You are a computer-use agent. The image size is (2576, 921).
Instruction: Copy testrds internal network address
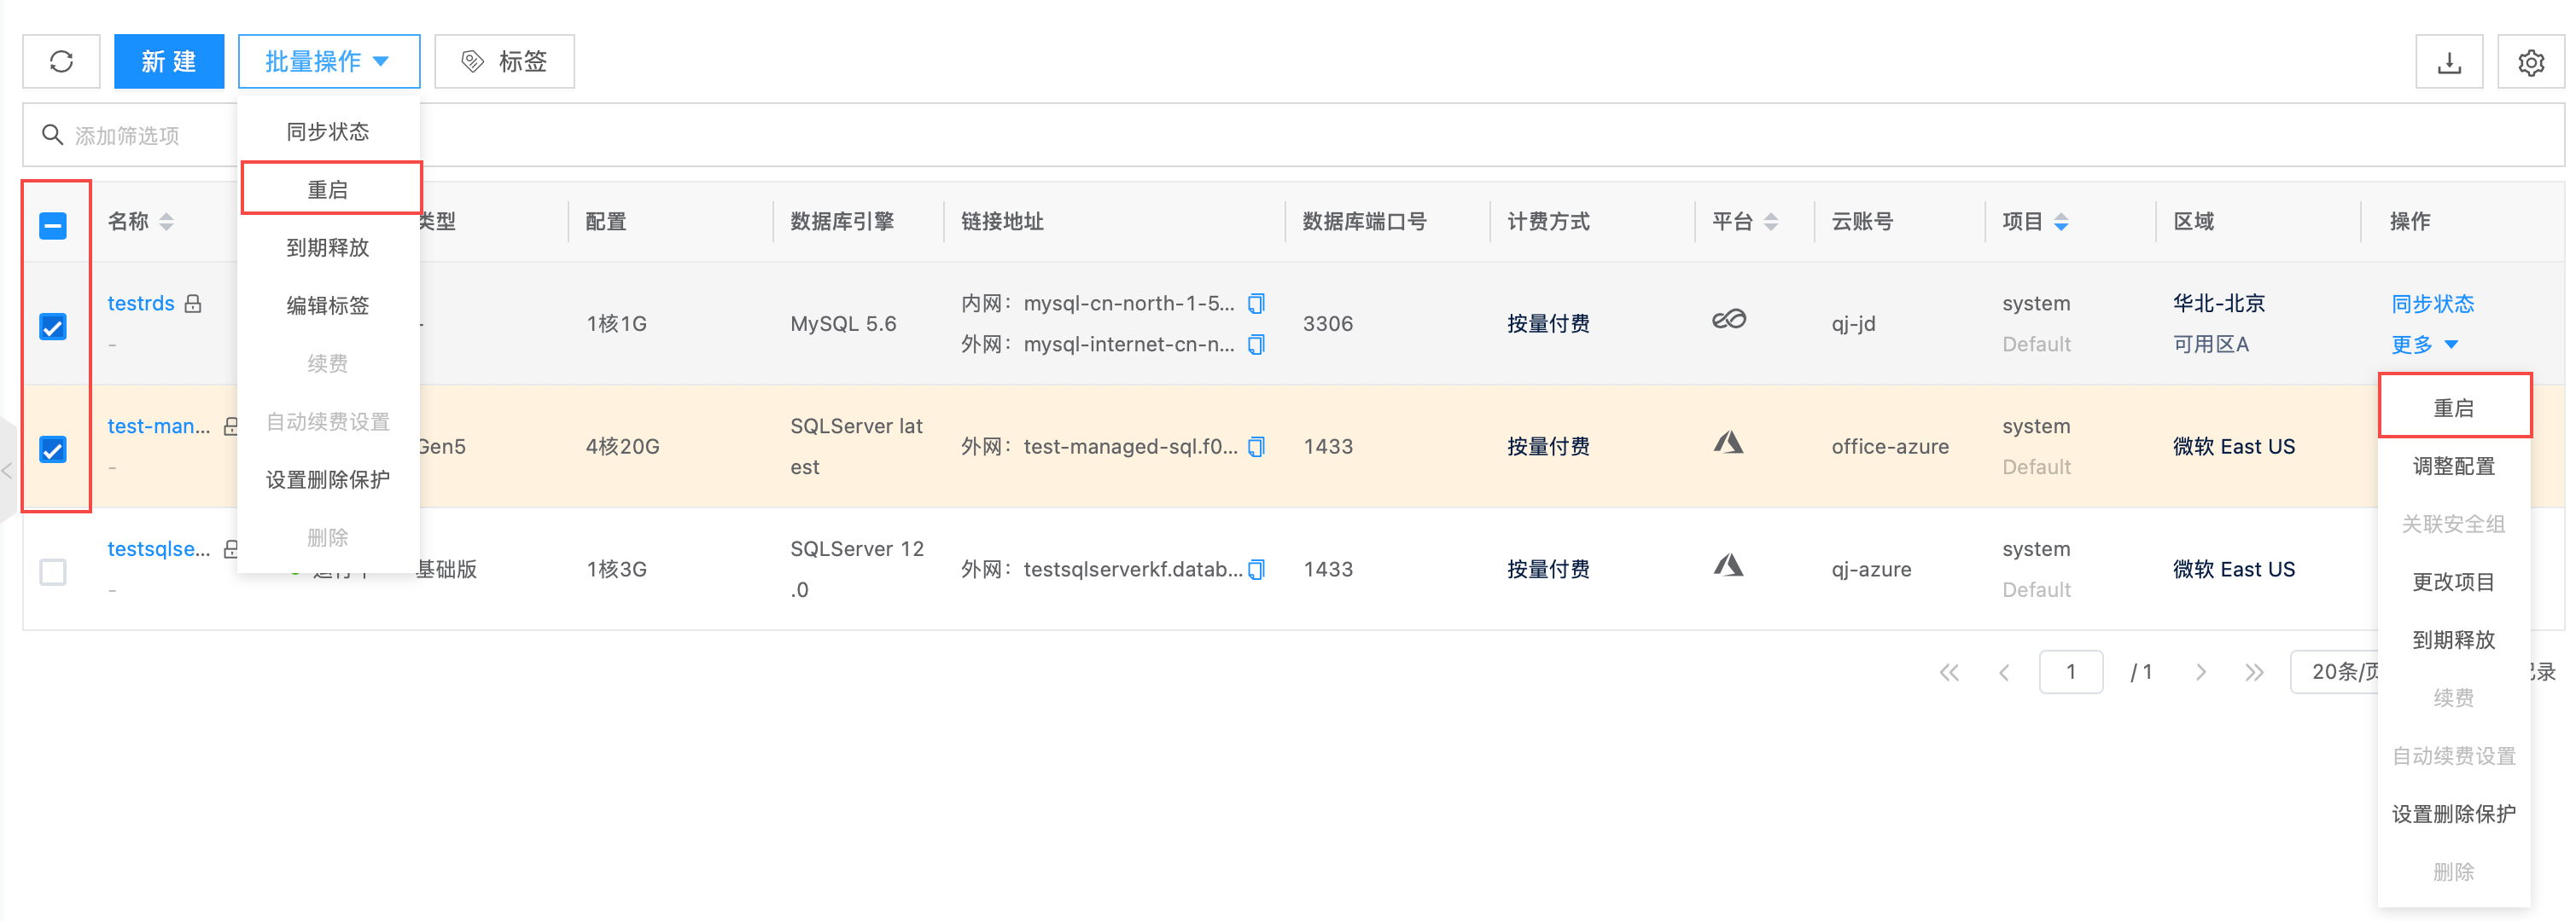(x=1257, y=303)
